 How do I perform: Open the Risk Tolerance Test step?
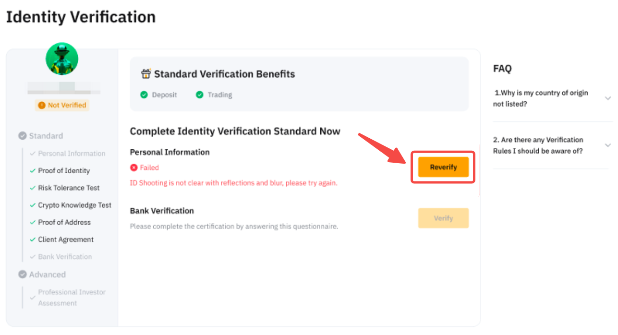click(x=69, y=188)
